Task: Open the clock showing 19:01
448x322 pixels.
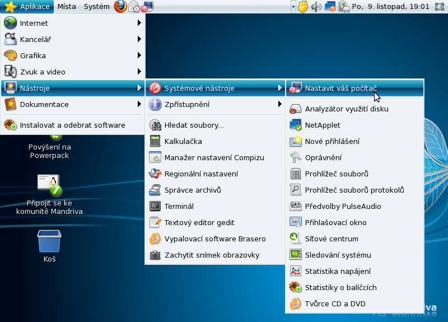Action: (x=390, y=7)
